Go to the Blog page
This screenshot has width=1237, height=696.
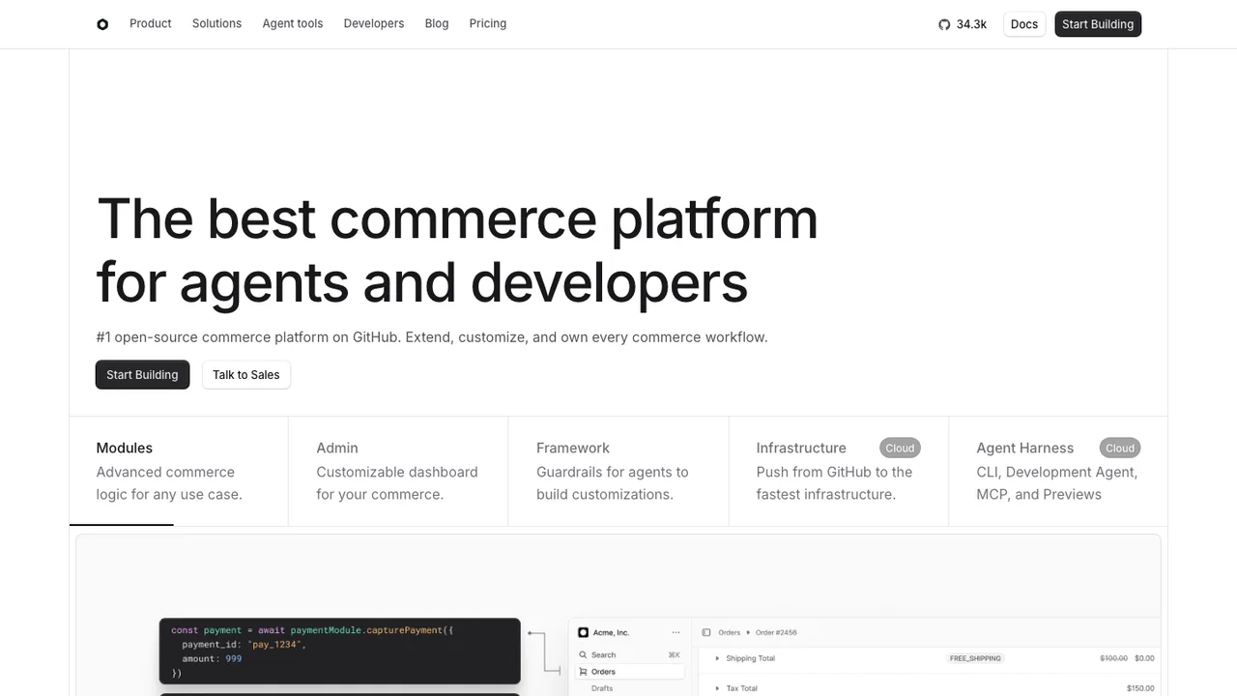pyautogui.click(x=437, y=23)
